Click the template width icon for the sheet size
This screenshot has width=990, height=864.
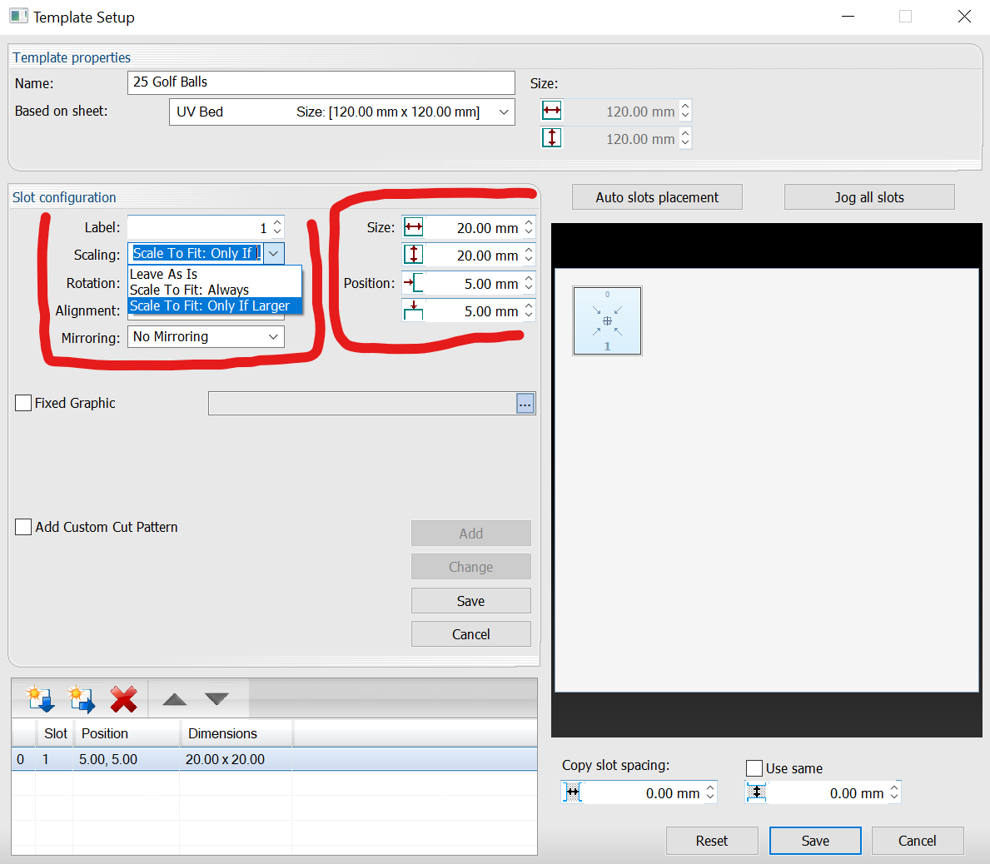[x=552, y=111]
